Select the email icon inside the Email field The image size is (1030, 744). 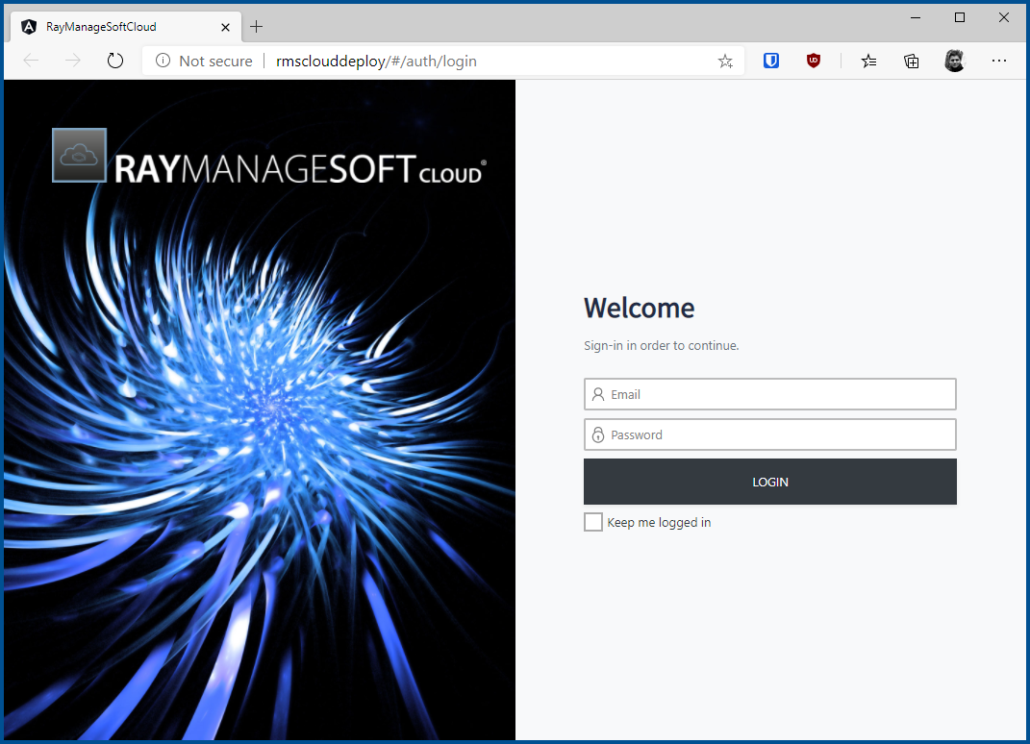point(597,394)
